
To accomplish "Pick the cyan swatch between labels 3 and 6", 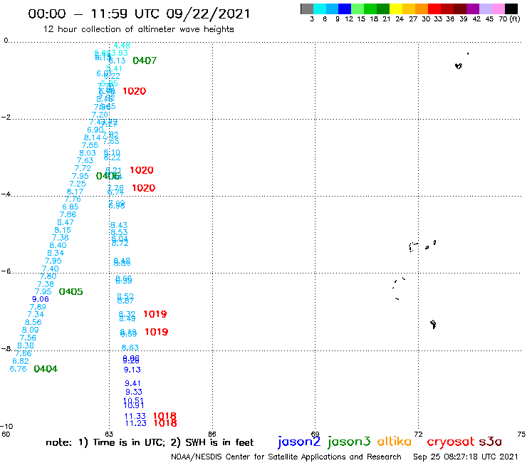I will coord(320,9).
